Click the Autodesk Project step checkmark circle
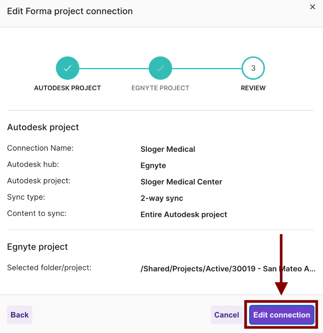323x333 pixels. tap(68, 68)
